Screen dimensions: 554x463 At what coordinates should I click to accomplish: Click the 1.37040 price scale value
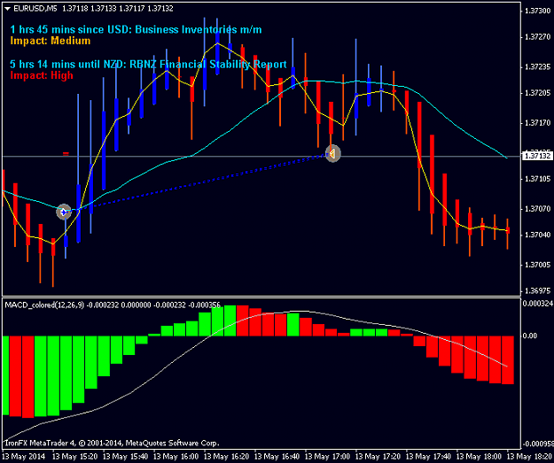click(x=537, y=235)
